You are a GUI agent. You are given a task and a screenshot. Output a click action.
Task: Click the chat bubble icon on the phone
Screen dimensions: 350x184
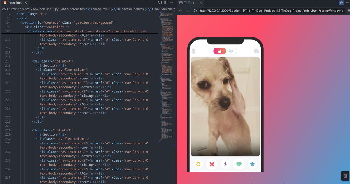256,51
